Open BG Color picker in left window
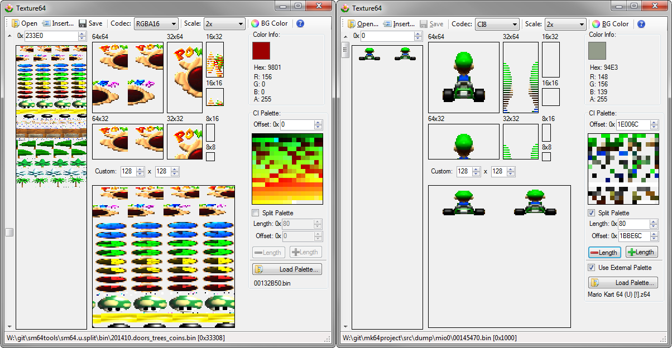Viewport: 672px width, 348px height. [x=255, y=23]
